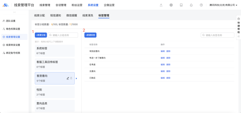Select 系统设置 top menu
This screenshot has height=113, width=241.
93,5
